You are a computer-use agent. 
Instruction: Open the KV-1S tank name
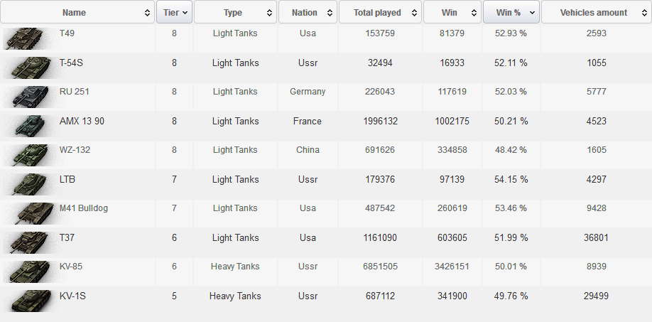click(73, 296)
